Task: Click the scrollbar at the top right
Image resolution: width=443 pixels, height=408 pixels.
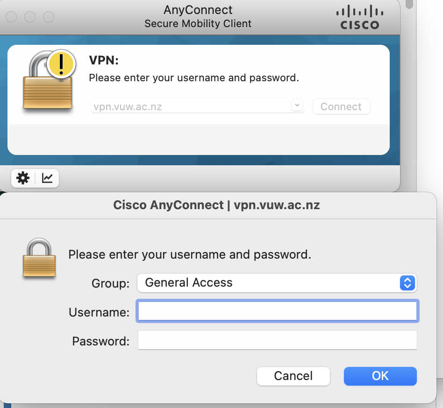Action: tap(409, 4)
